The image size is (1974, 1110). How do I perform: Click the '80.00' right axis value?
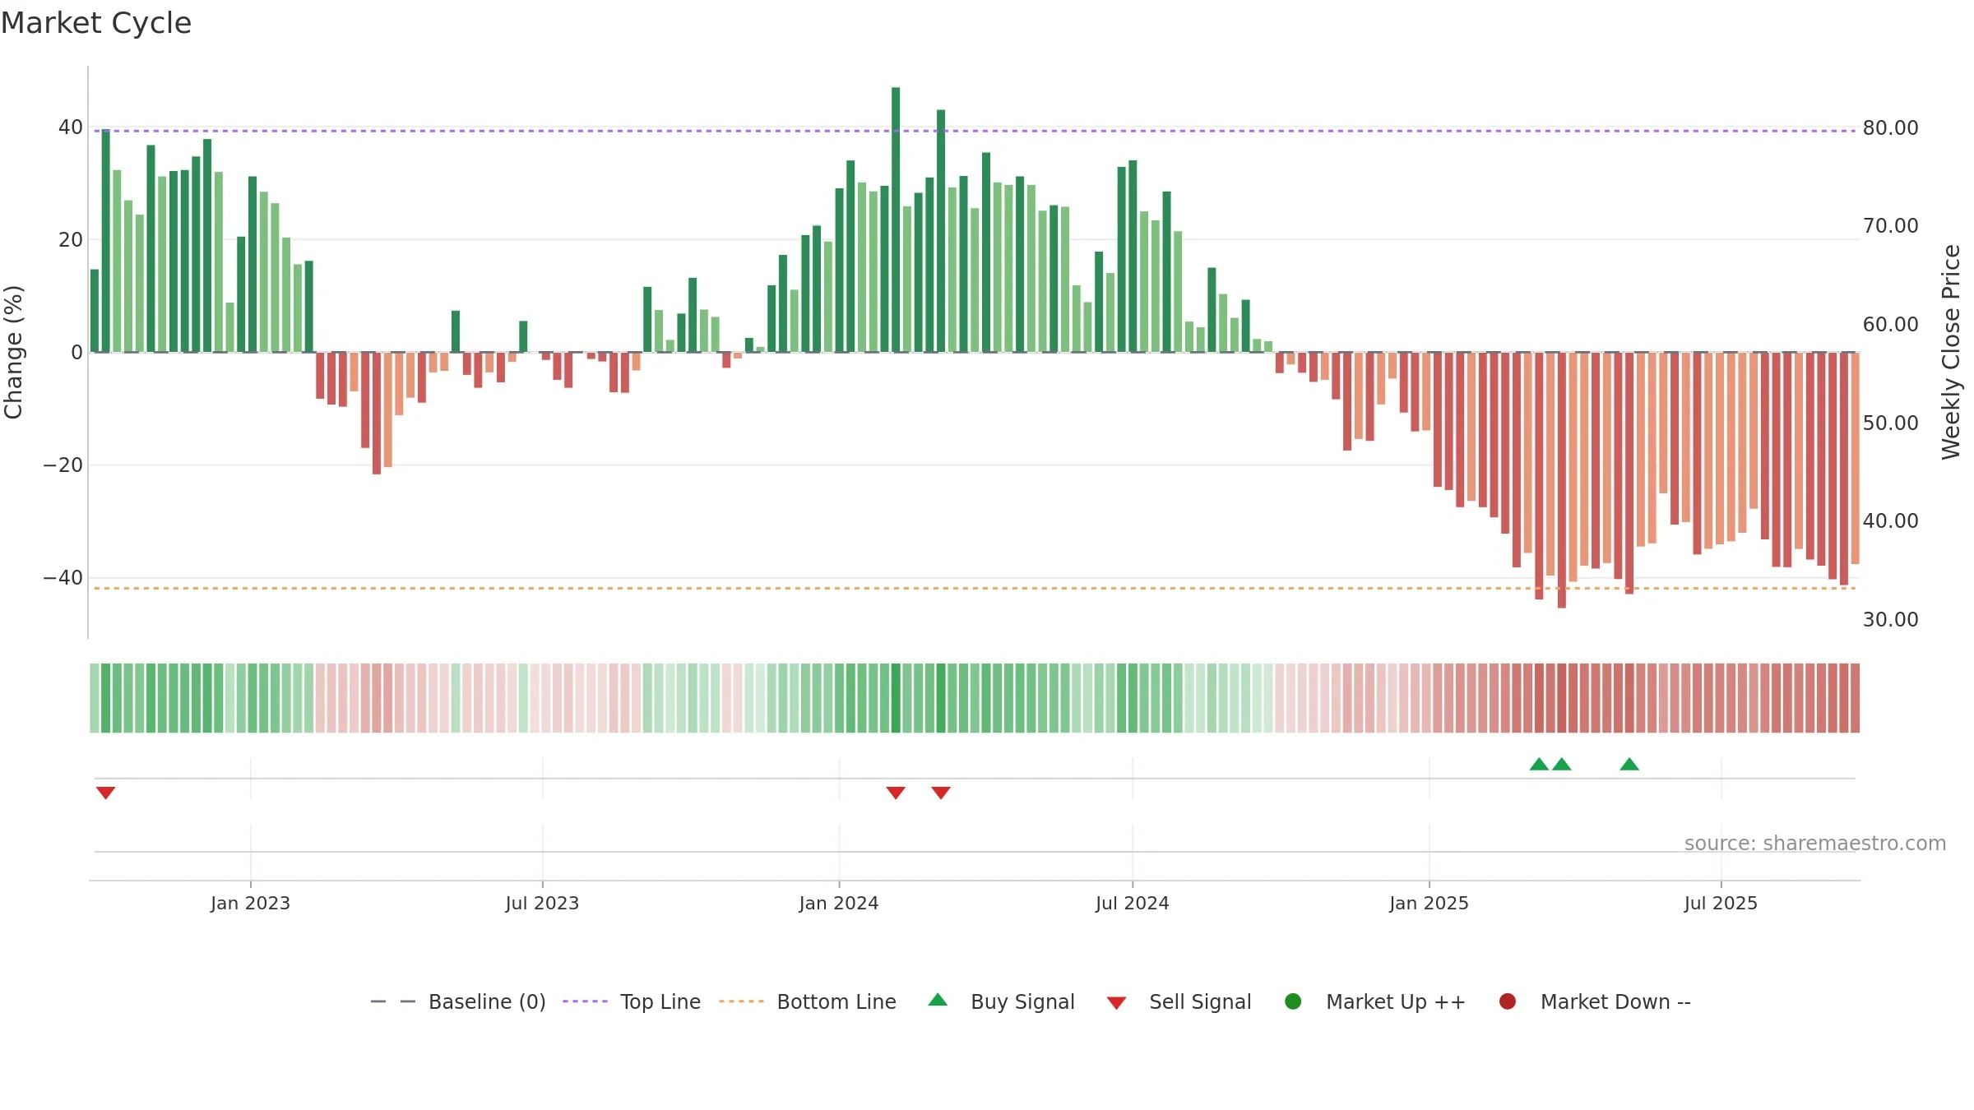click(1890, 127)
